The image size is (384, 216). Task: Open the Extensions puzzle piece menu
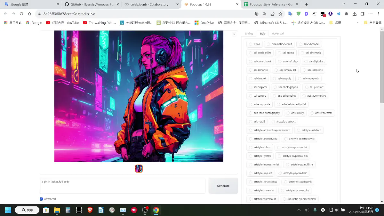(x=346, y=14)
